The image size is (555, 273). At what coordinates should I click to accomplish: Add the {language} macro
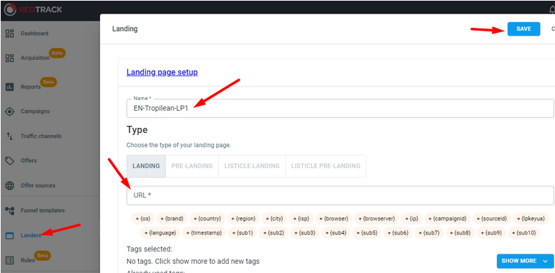160,233
